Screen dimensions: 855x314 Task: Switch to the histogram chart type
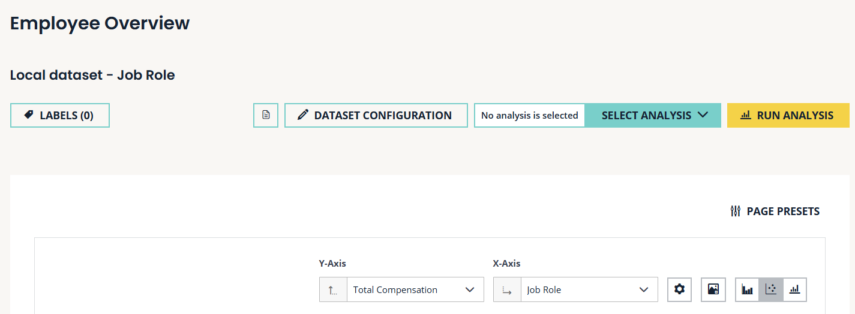coord(795,289)
